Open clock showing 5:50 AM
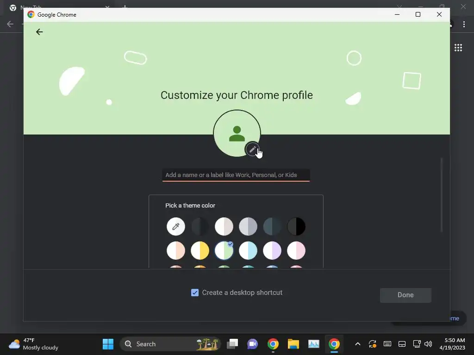The image size is (474, 355). (452, 344)
